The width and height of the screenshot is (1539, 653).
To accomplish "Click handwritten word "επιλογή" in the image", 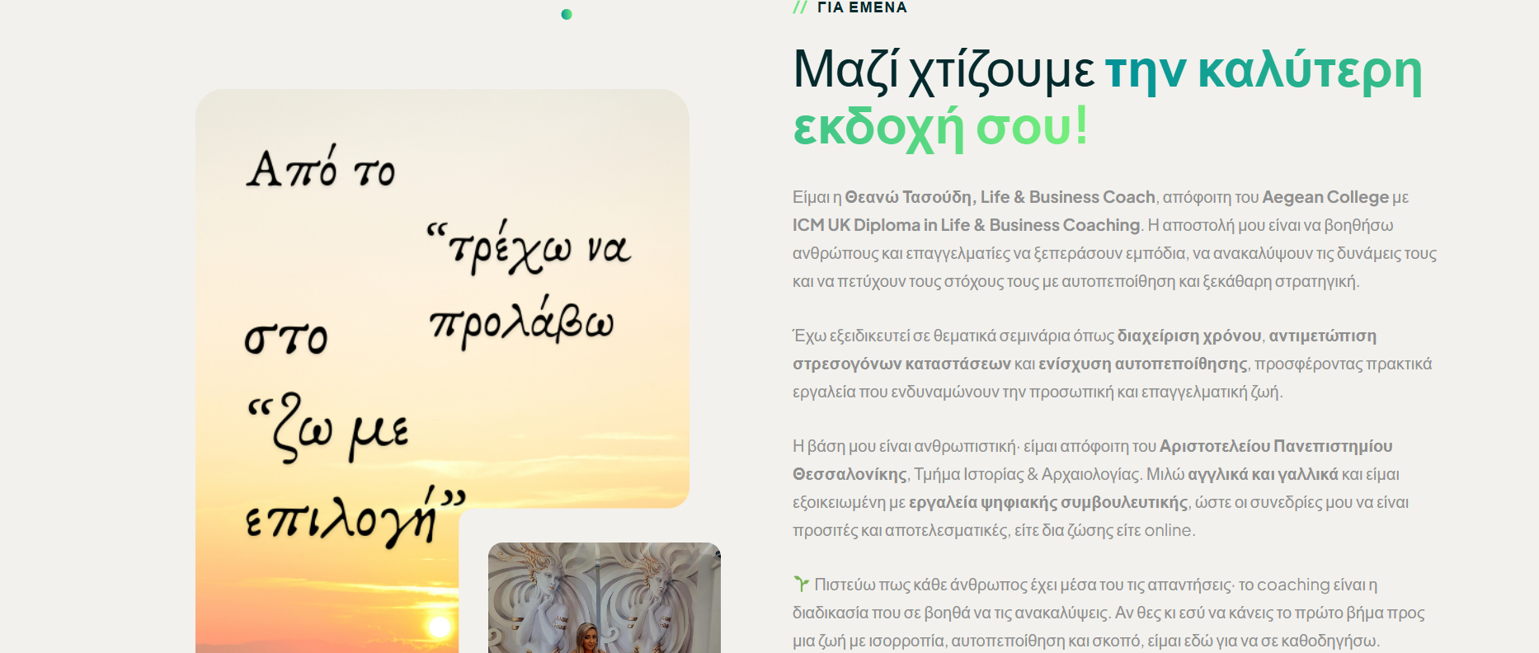I will point(342,519).
